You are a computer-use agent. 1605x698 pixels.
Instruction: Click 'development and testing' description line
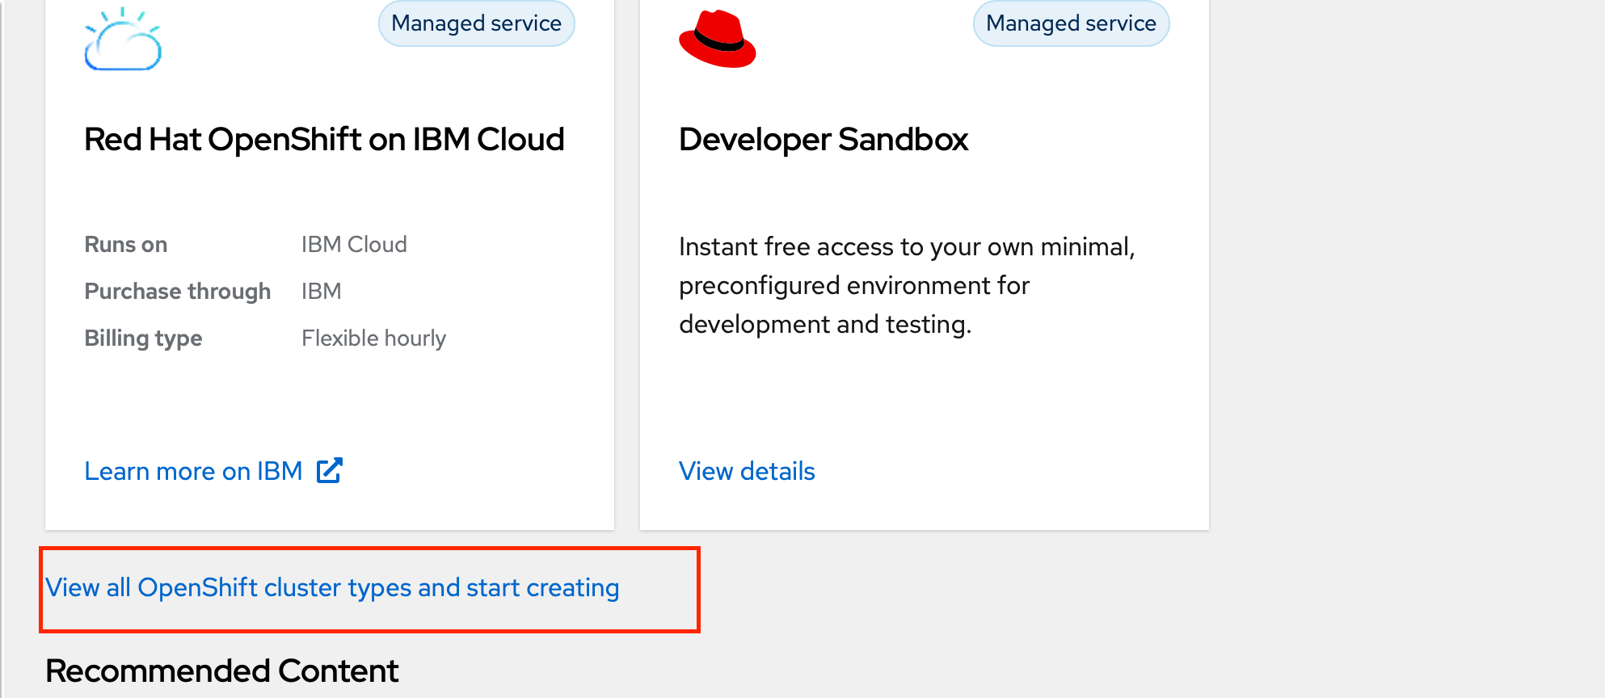pyautogui.click(x=824, y=325)
